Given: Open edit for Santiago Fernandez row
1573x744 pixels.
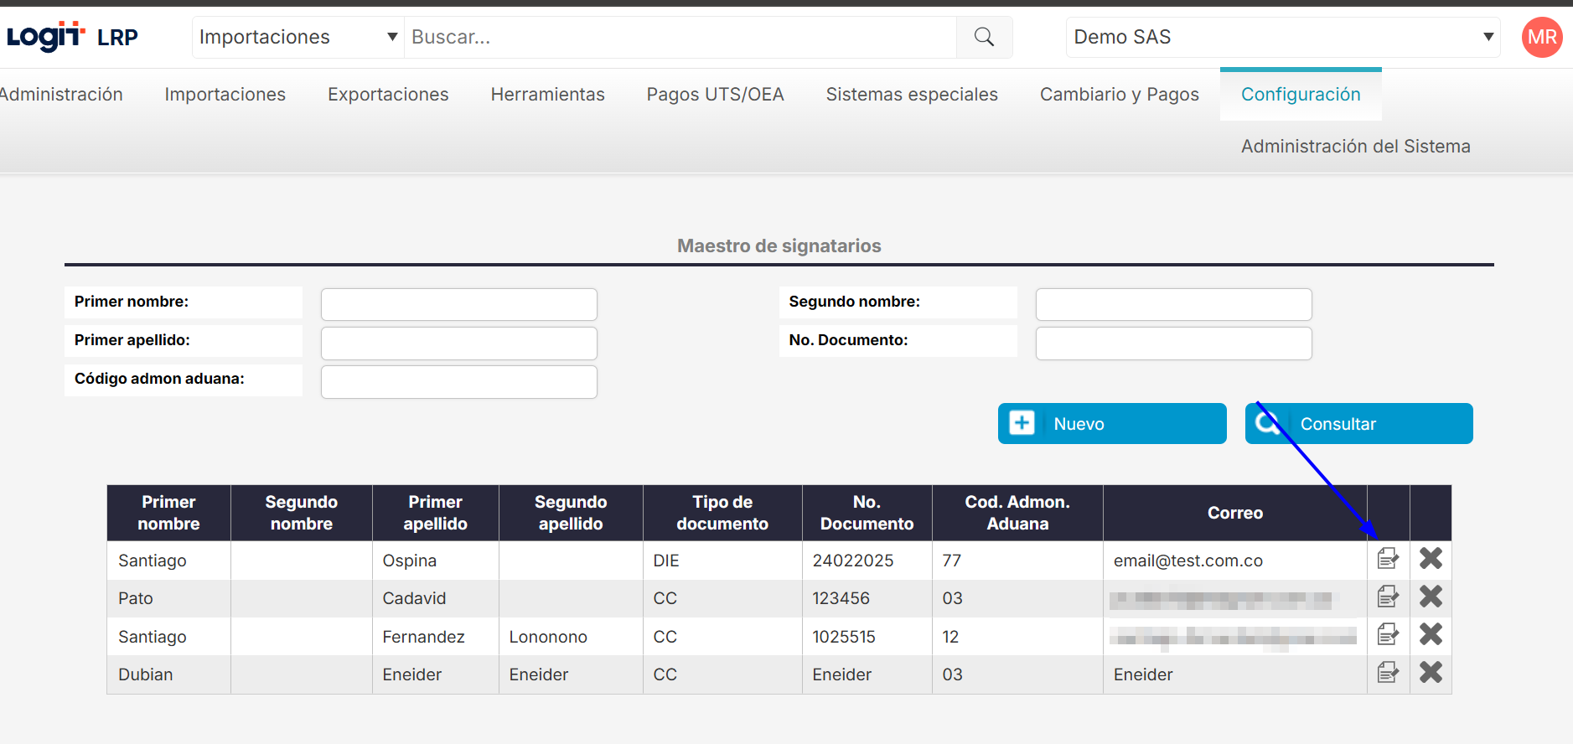Looking at the screenshot, I should [1388, 634].
